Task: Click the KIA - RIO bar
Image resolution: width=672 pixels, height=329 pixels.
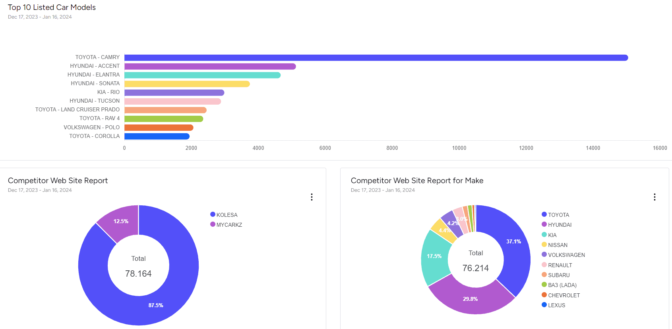Action: pyautogui.click(x=174, y=93)
